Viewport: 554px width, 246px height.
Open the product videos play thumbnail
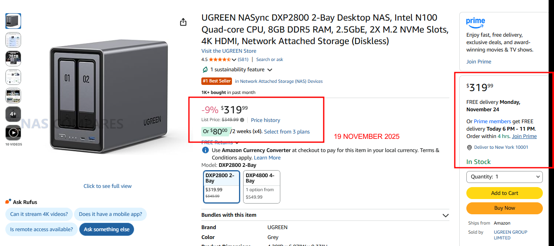click(13, 133)
